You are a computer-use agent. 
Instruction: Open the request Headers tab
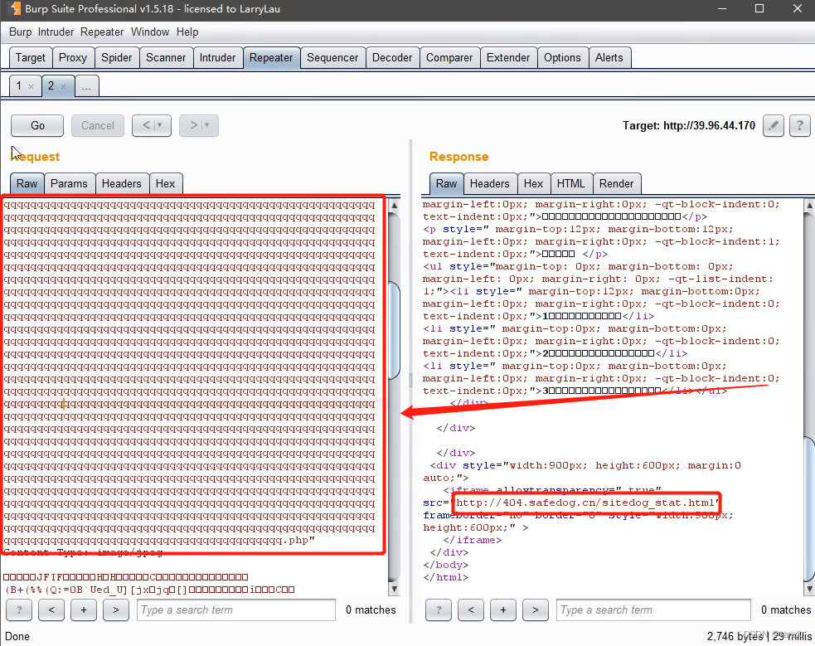click(x=122, y=183)
